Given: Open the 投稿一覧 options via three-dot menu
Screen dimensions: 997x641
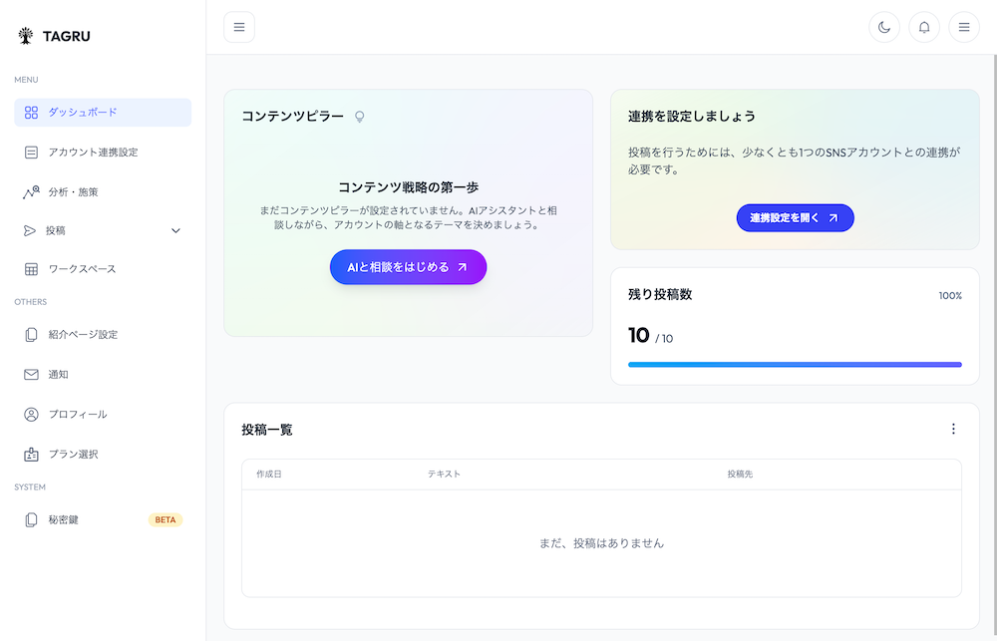Looking at the screenshot, I should 953,428.
